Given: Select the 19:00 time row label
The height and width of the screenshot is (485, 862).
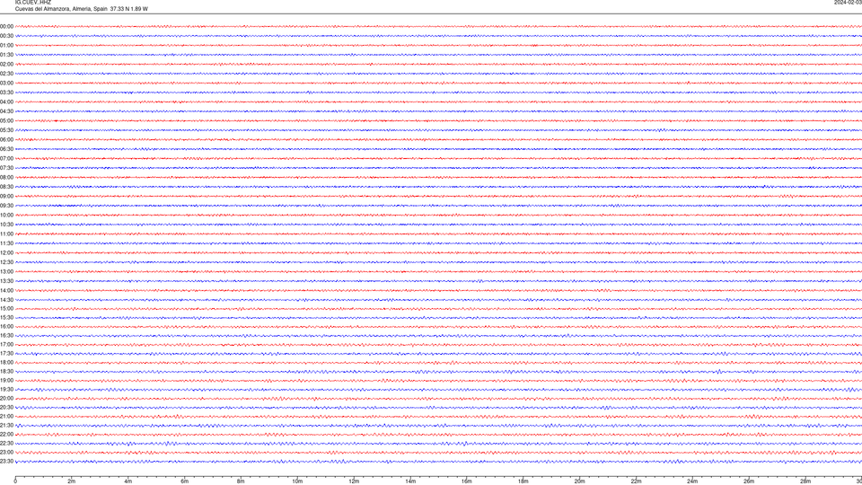Looking at the screenshot, I should pos(6,381).
